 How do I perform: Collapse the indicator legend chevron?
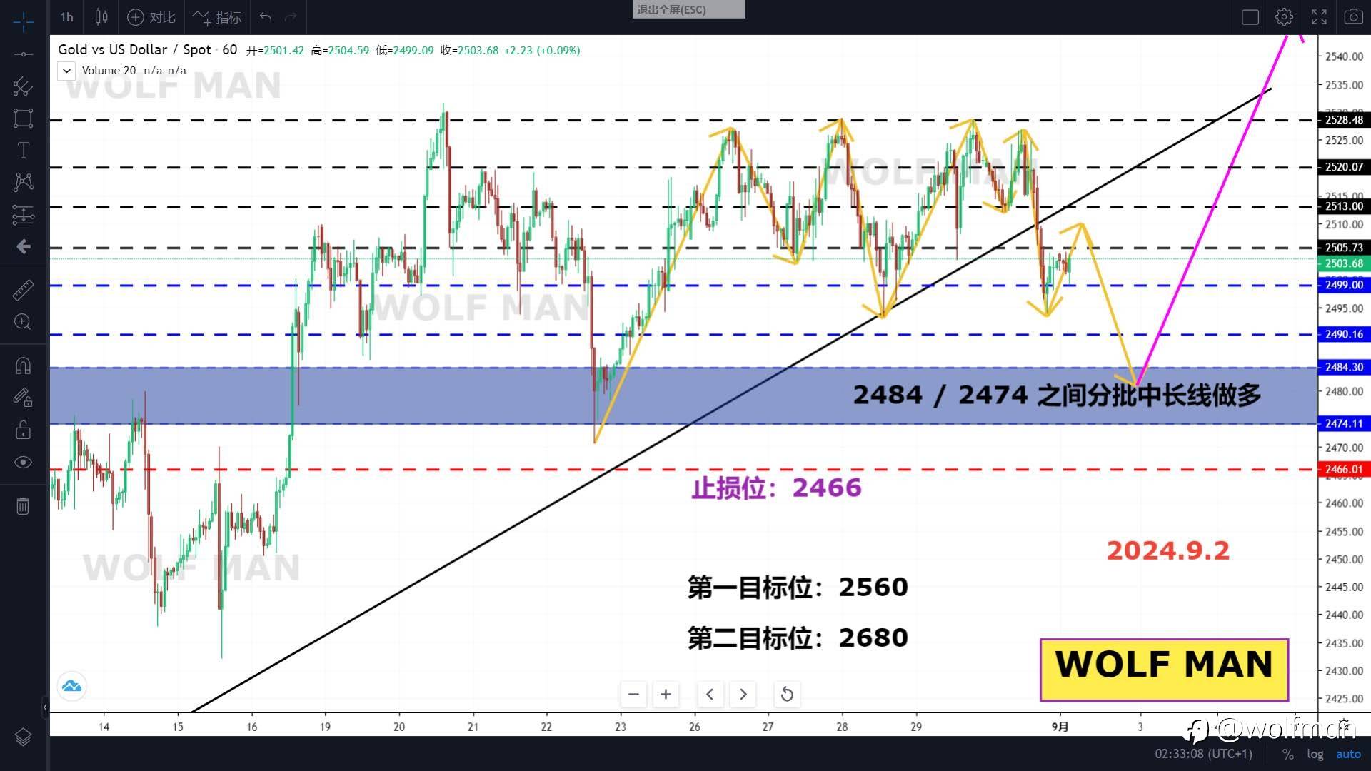[x=66, y=71]
